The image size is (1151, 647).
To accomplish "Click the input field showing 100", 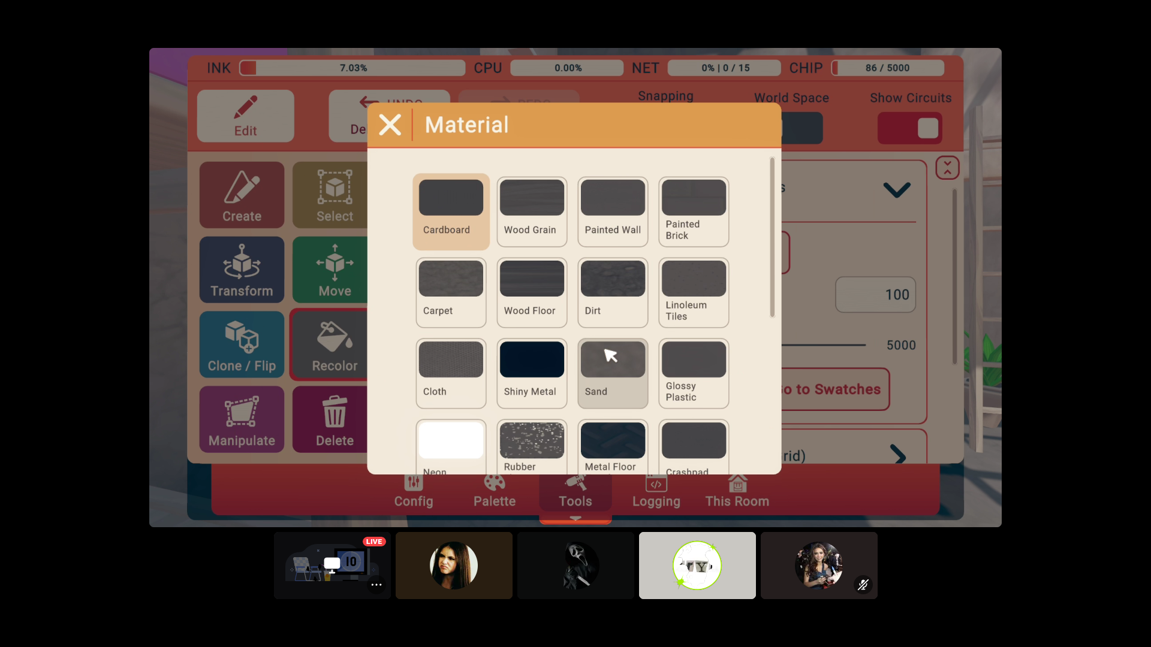I will [x=875, y=295].
